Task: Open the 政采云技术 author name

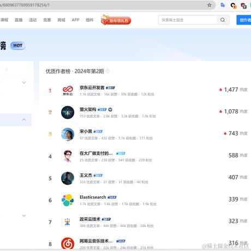Action: pos(90,219)
